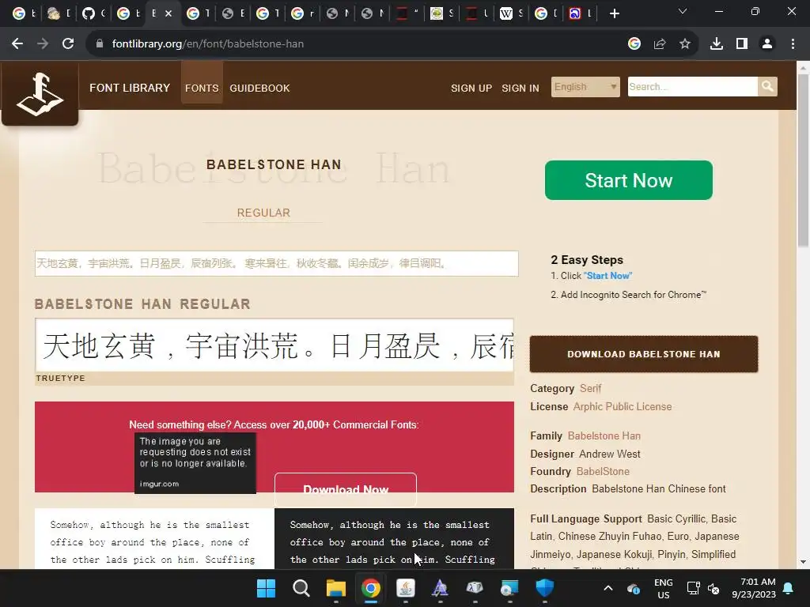
Task: Click SIGN IN link
Action: pyautogui.click(x=520, y=89)
